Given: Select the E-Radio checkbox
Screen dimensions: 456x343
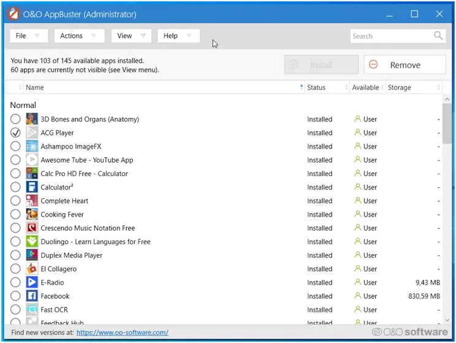Looking at the screenshot, I should [15, 282].
